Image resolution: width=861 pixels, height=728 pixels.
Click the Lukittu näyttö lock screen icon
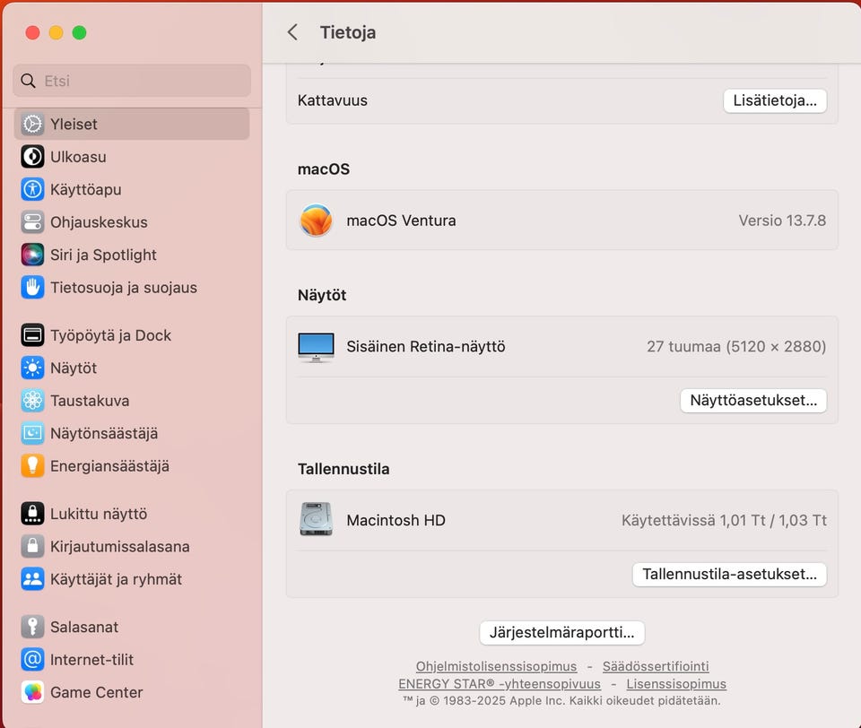pyautogui.click(x=32, y=514)
